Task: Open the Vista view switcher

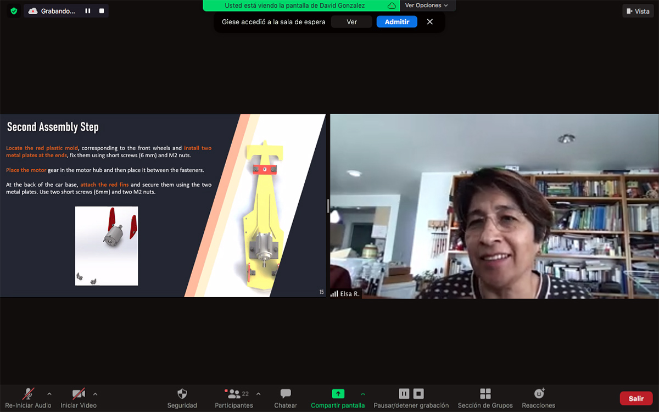Action: pyautogui.click(x=638, y=11)
